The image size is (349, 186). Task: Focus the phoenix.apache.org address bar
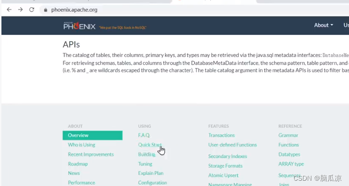coord(178,10)
